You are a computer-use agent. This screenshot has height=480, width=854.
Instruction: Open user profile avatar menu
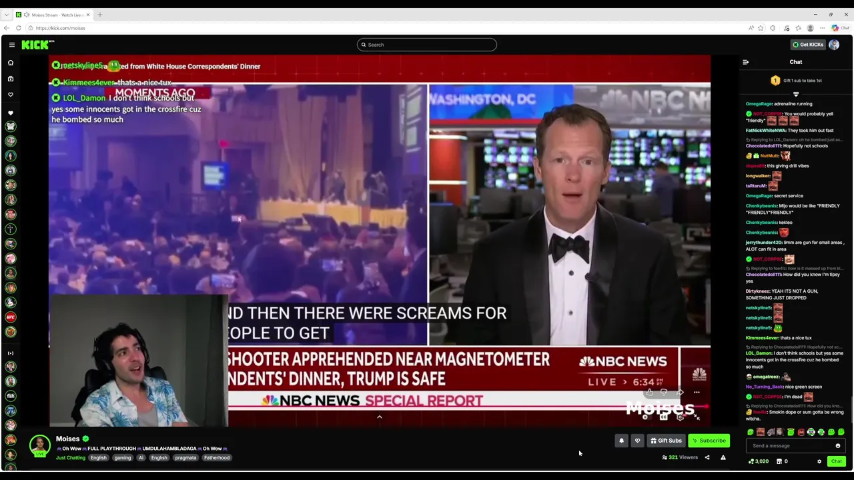click(834, 45)
